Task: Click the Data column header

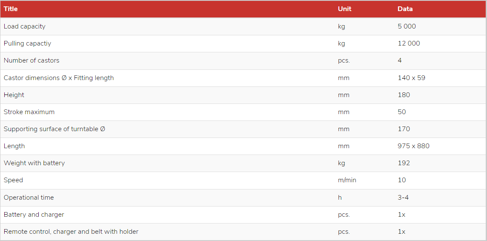Action: click(405, 9)
